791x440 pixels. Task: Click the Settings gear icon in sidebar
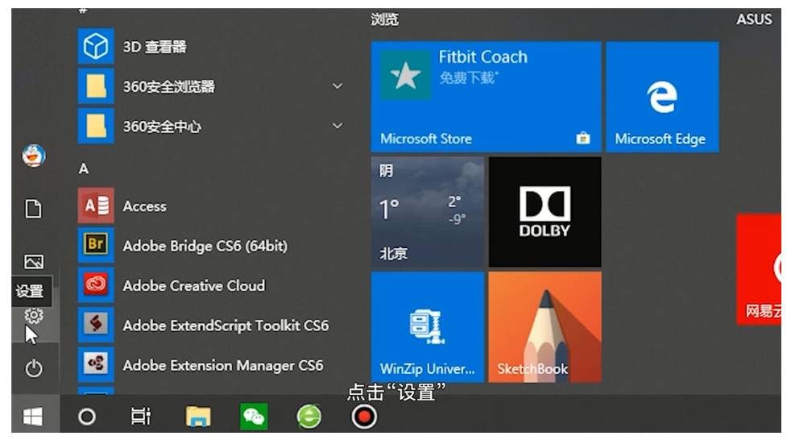33,316
